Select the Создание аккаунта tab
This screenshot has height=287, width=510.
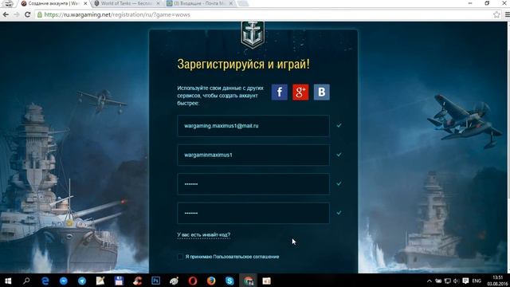coord(52,3)
